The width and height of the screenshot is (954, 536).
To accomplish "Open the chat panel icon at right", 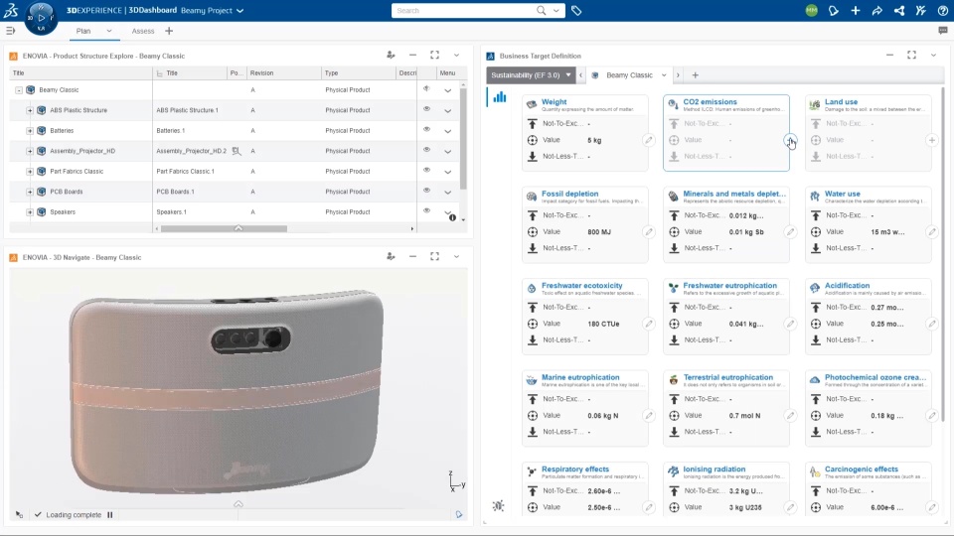I will point(942,31).
